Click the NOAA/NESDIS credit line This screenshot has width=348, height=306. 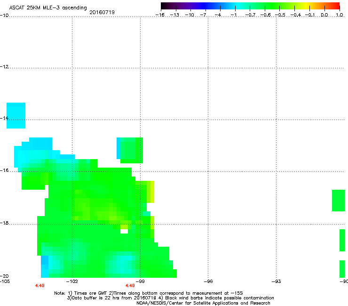[203, 303]
